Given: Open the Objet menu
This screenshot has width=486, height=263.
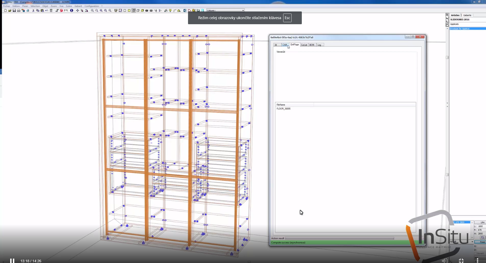Looking at the screenshot, I should coord(45,6).
